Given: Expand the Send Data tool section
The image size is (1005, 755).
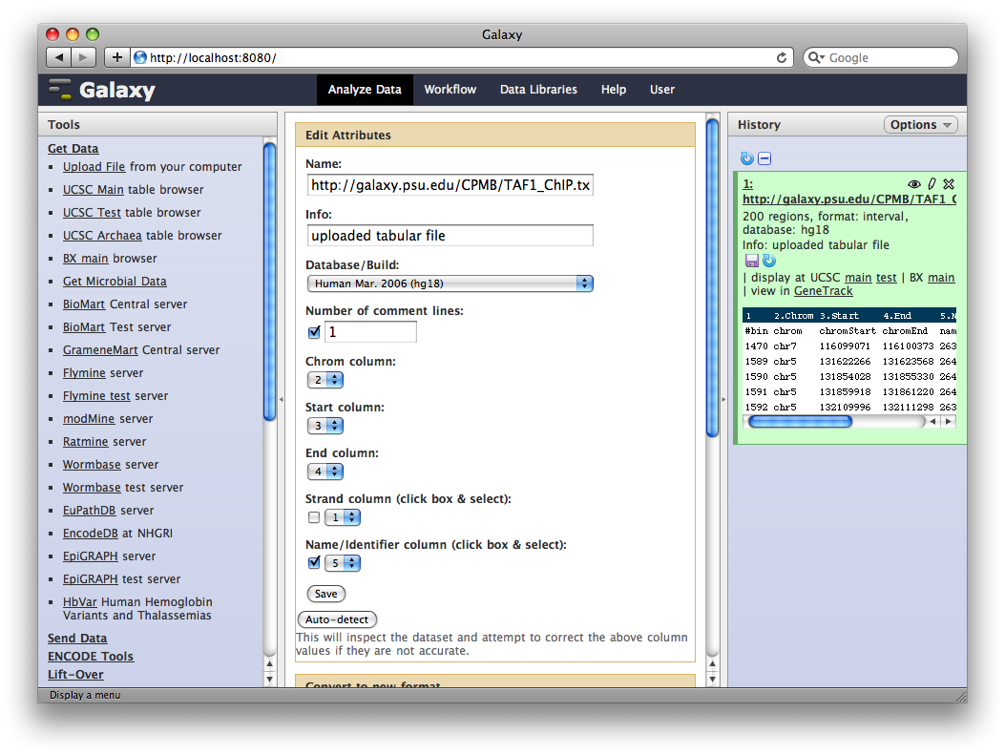Looking at the screenshot, I should 77,639.
